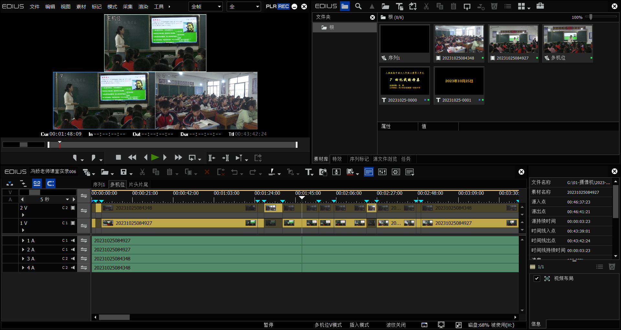Switch to PLR player mode
This screenshot has width=621, height=330.
271,6
